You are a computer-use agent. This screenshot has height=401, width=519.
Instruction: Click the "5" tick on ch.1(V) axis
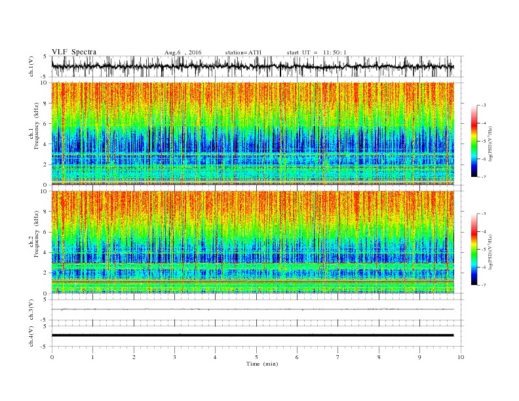[x=45, y=56]
